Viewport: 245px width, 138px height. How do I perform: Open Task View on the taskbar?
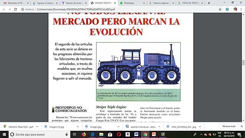(75, 135)
